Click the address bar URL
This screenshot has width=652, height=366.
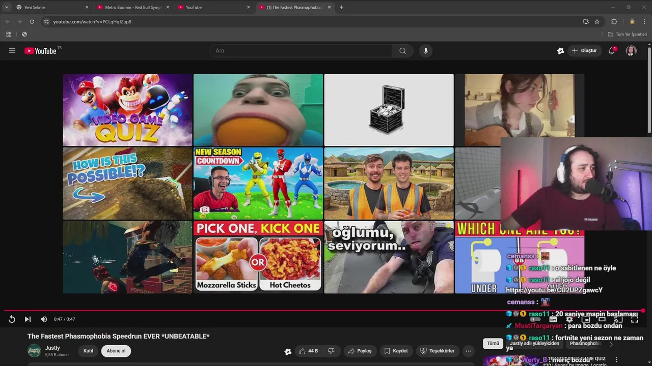[x=92, y=22]
